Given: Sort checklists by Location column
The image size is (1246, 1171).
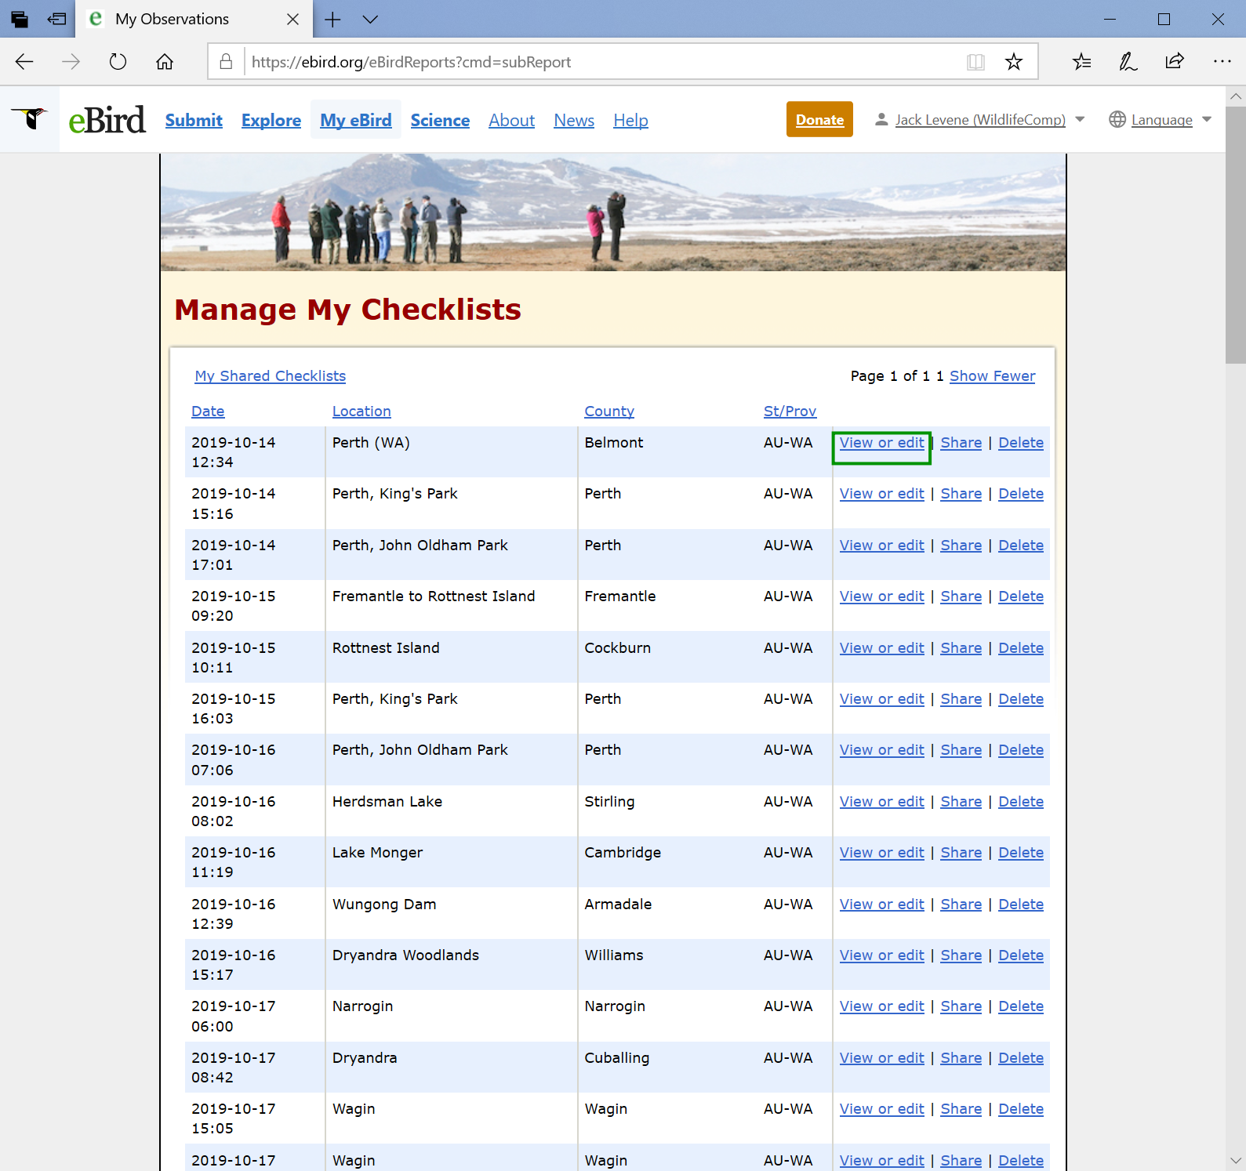Looking at the screenshot, I should 361,411.
